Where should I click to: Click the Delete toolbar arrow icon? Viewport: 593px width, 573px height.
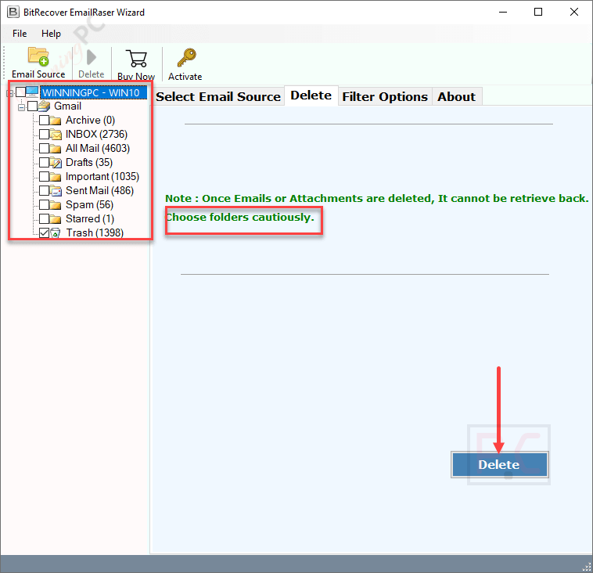(x=92, y=57)
